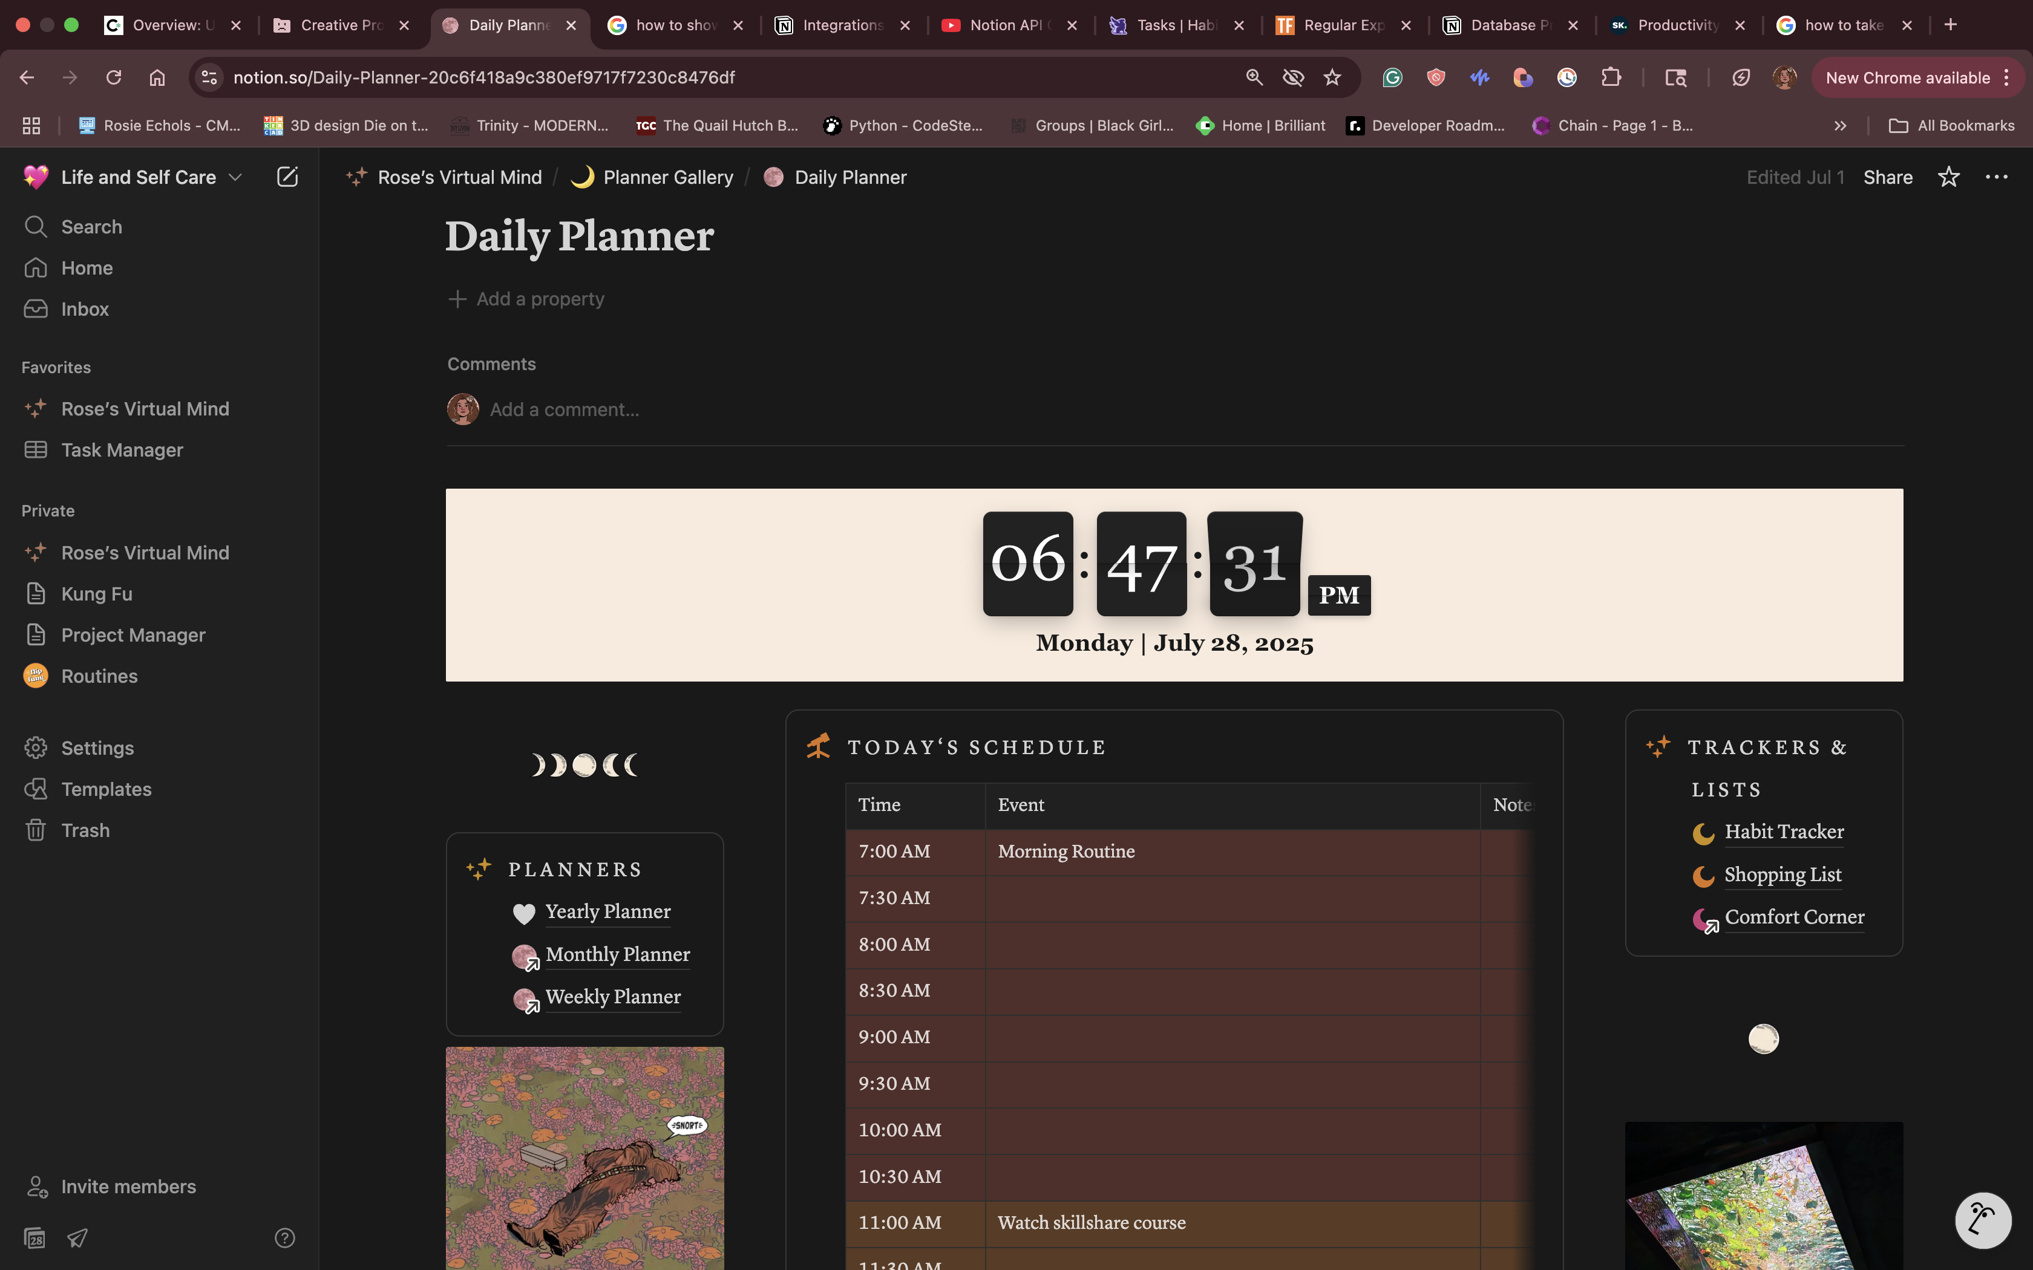This screenshot has height=1270, width=2033.
Task: Switch to Integrations tab
Action: (843, 25)
